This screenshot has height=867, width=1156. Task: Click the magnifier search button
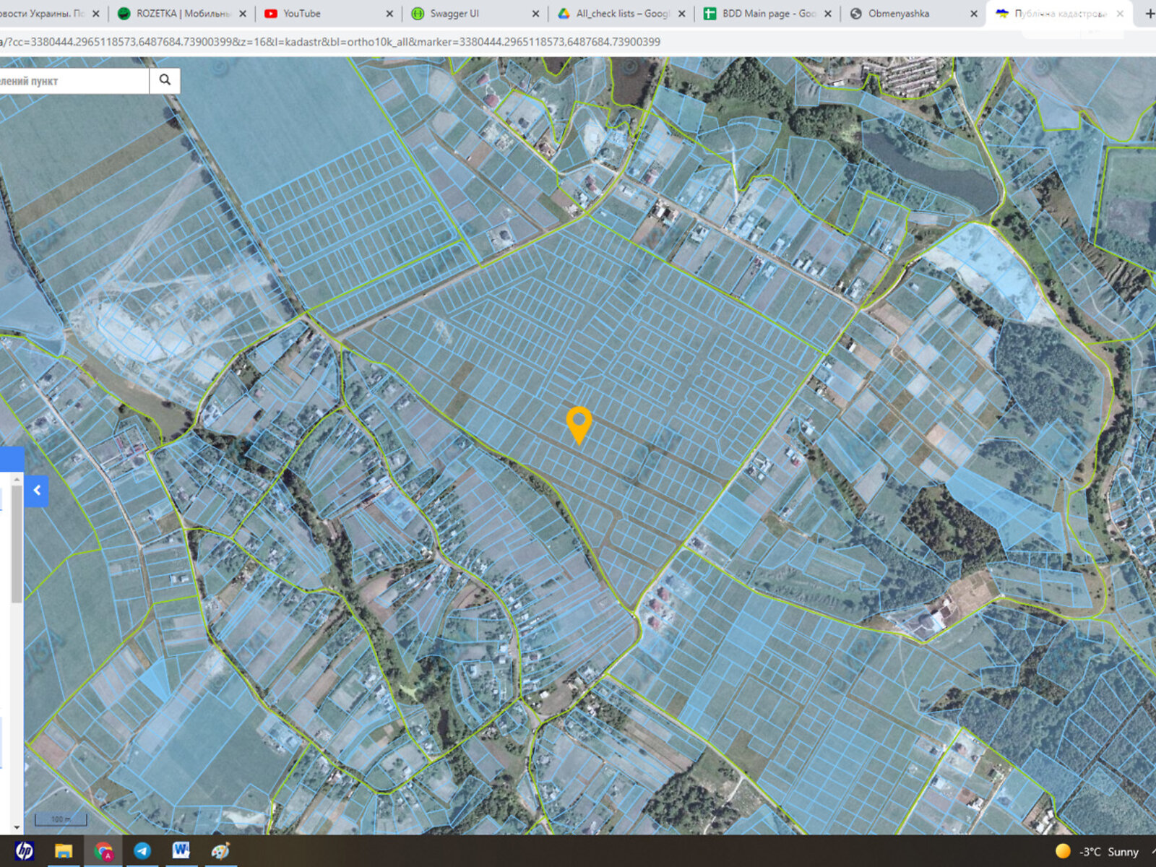point(165,80)
